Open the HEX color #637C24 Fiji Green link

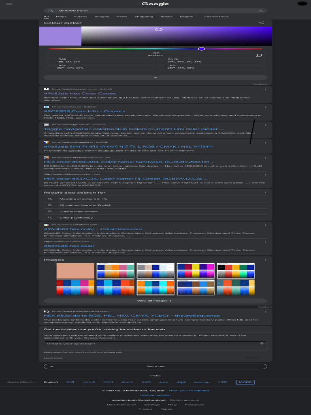[126, 179]
